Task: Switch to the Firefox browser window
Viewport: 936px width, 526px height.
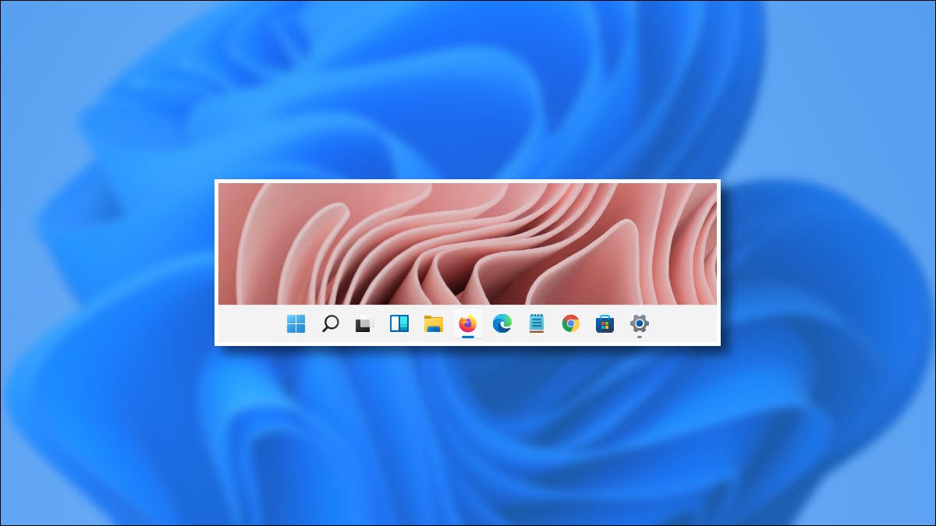Action: click(468, 323)
